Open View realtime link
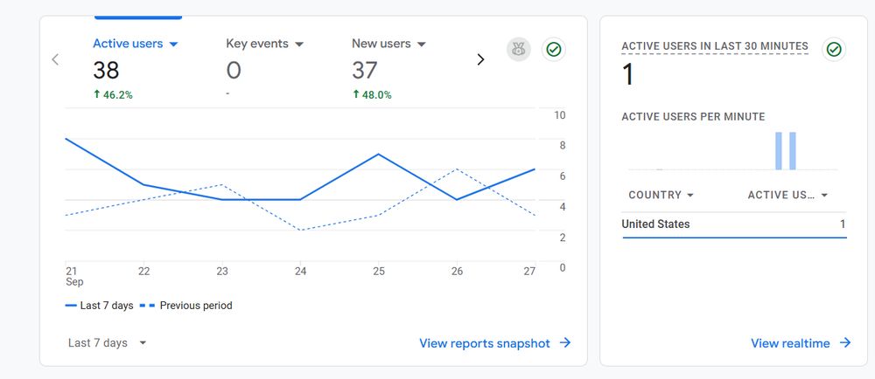Screen dimensions: 875x379 point(790,343)
